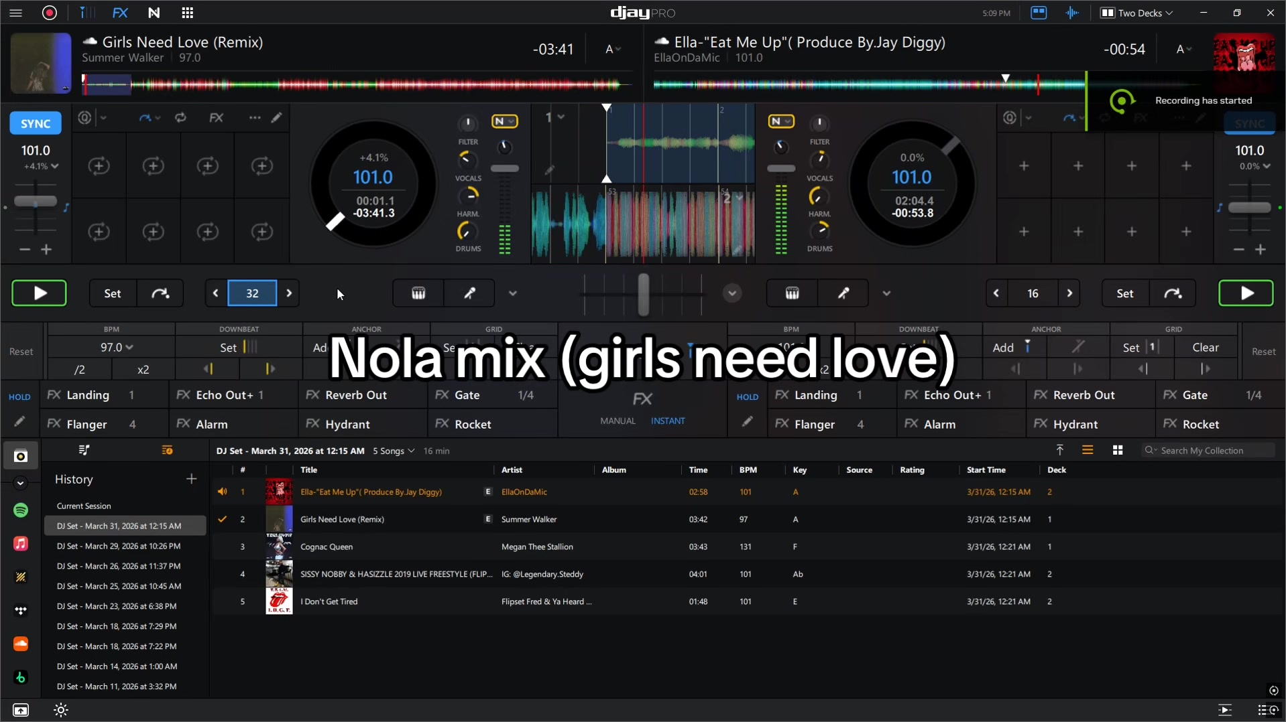This screenshot has height=722, width=1286.
Task: Expand right deck tempo range 0.0% dropdown
Action: (1254, 166)
